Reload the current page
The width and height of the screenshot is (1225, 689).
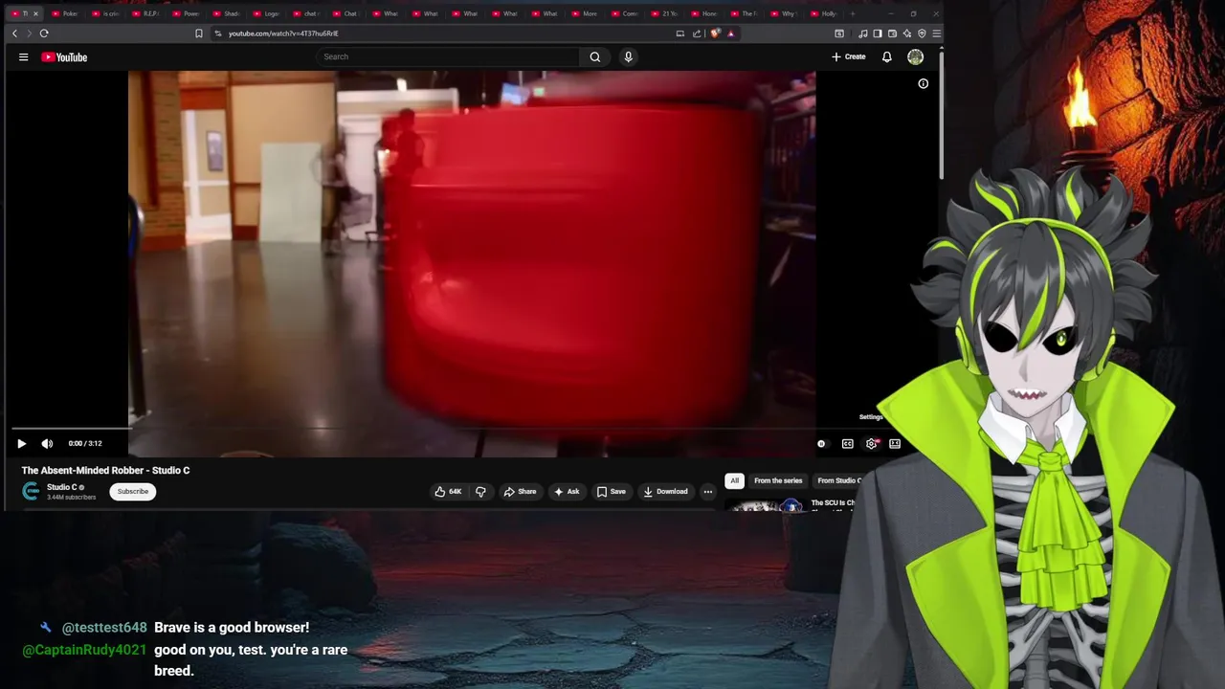pos(44,33)
